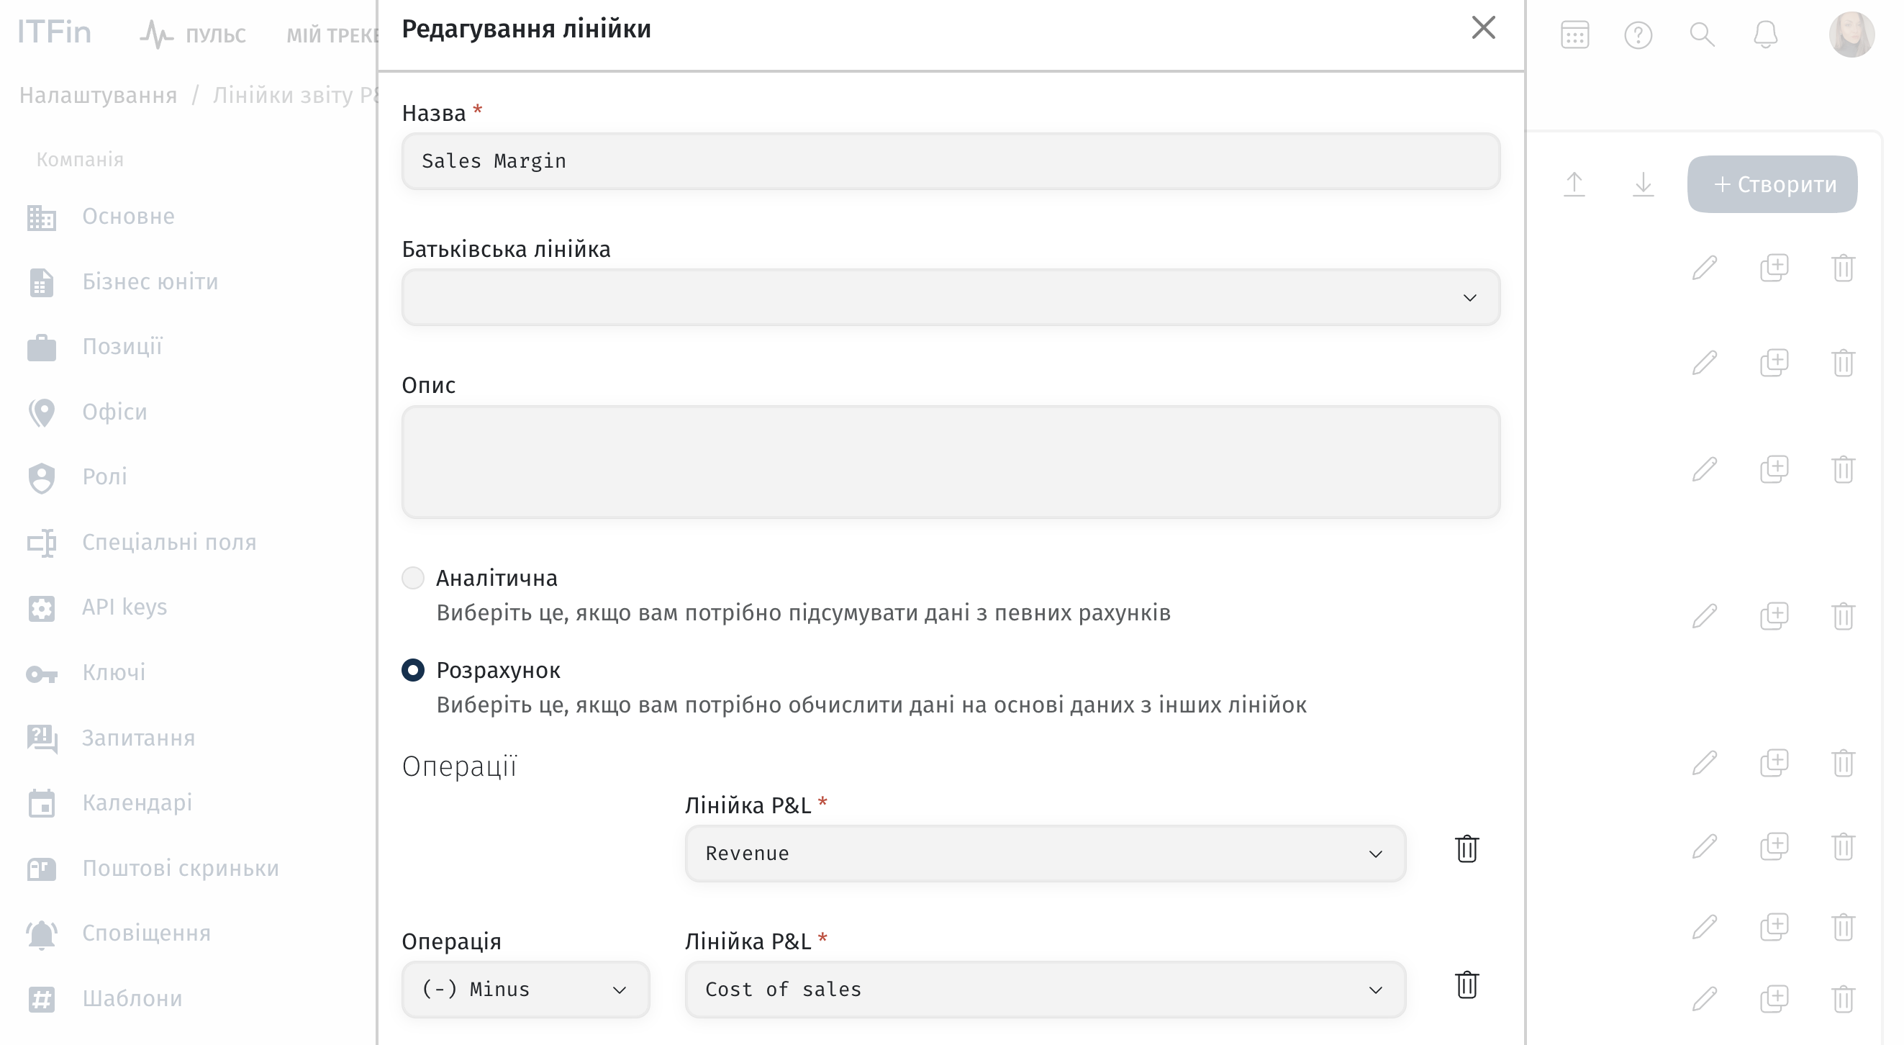Viewport: 1904px width, 1045px height.
Task: Click the third row's pencil edit icon
Action: click(1705, 469)
